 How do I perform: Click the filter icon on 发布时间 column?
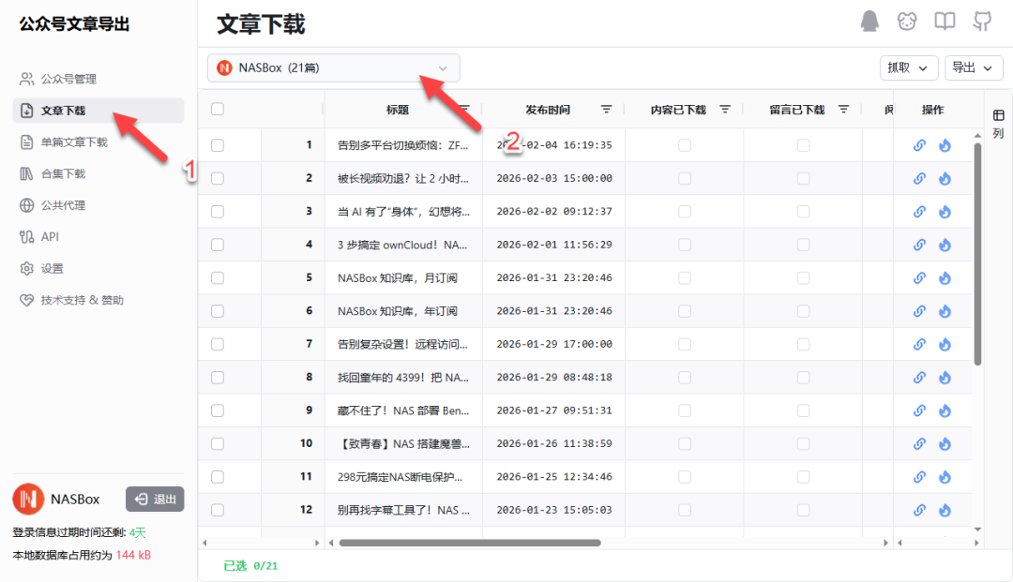pos(607,109)
